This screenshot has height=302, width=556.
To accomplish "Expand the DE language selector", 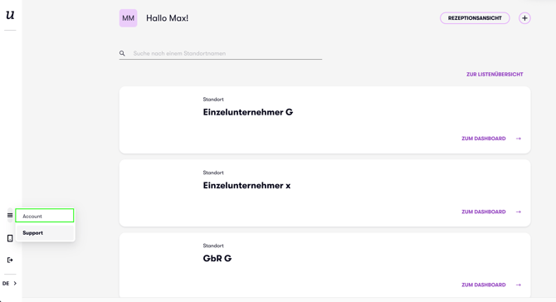I will pos(10,283).
